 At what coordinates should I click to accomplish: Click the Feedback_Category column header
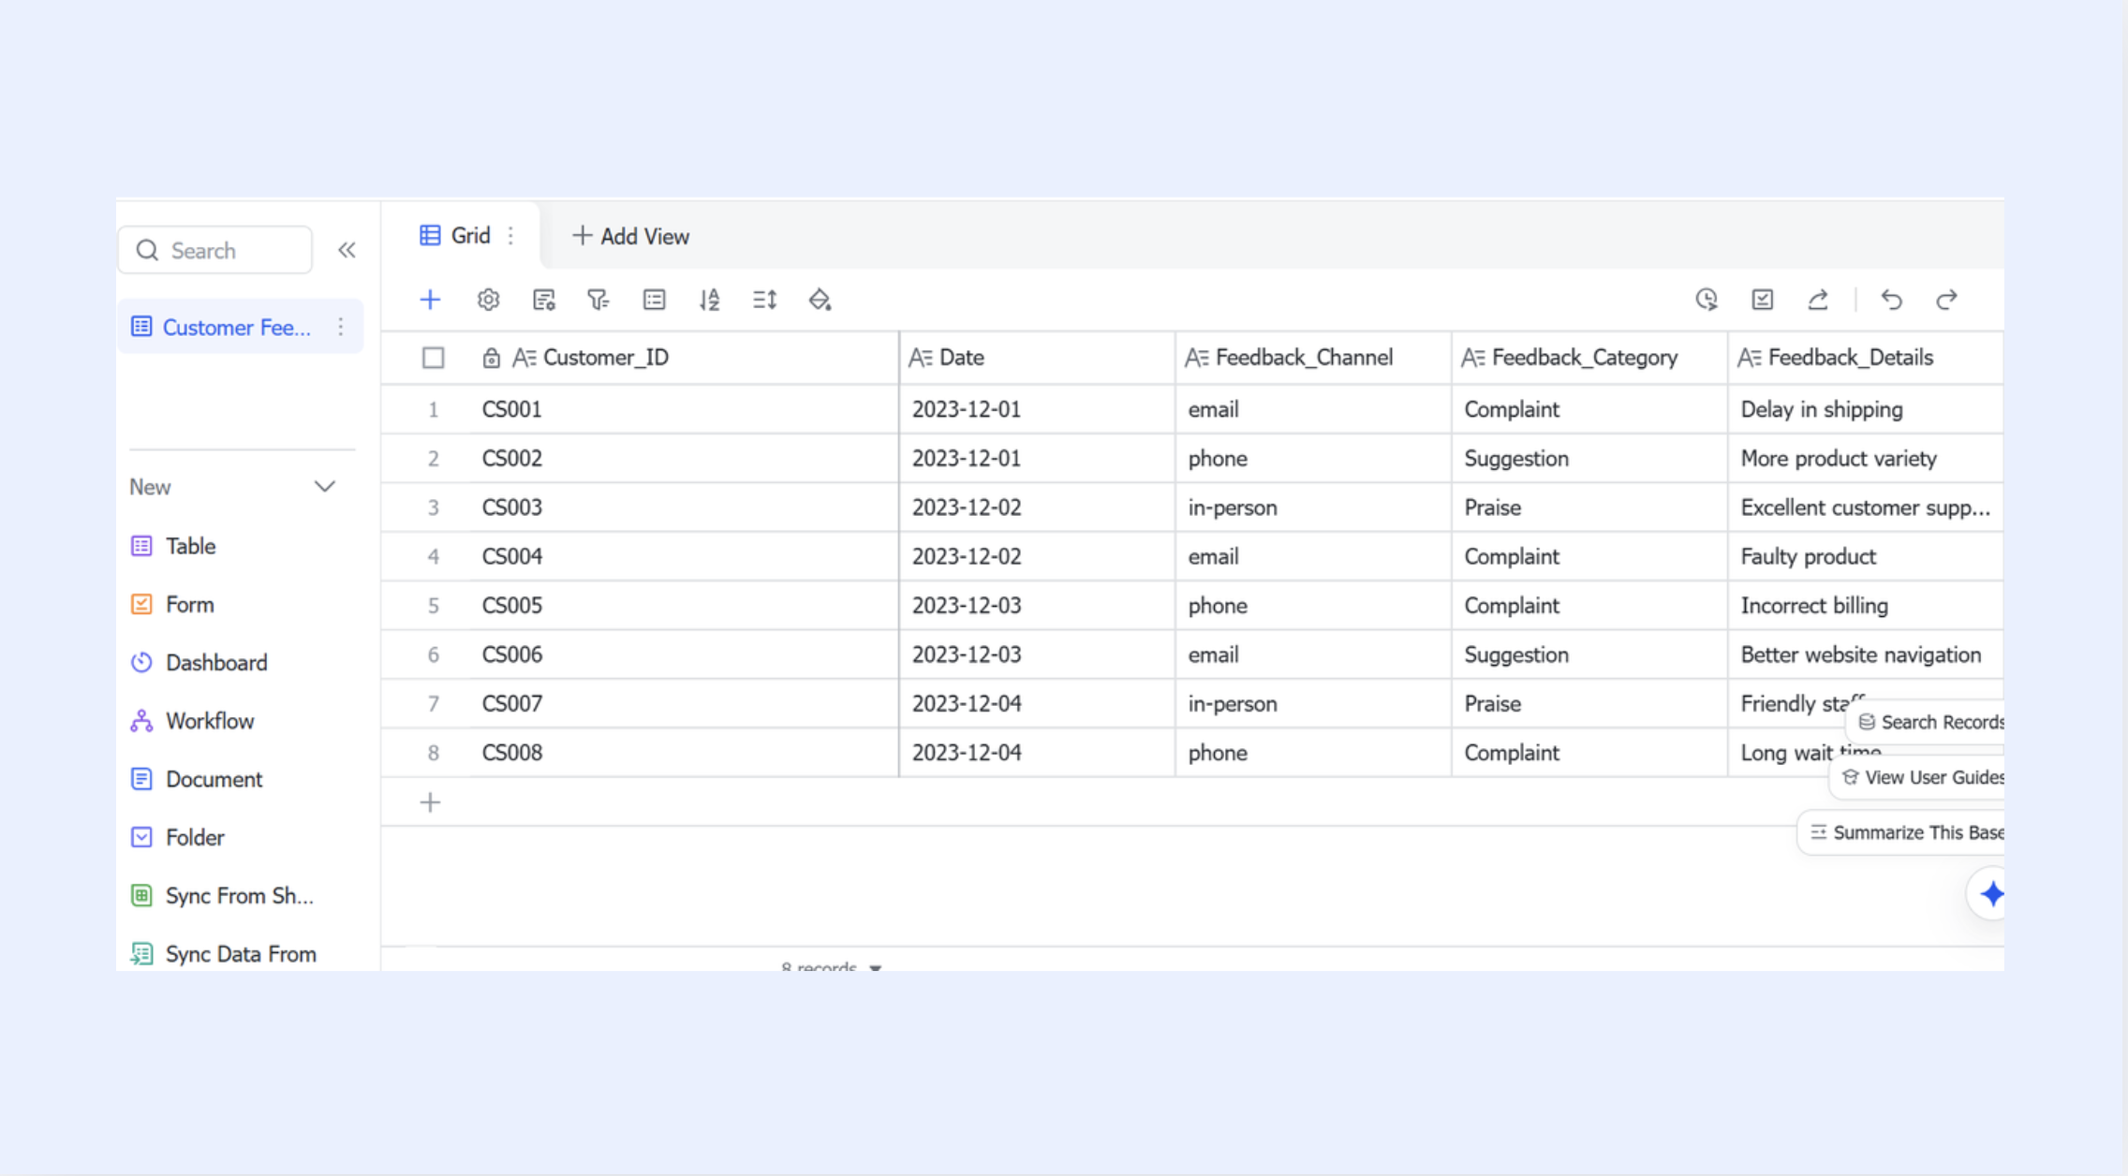click(x=1589, y=358)
